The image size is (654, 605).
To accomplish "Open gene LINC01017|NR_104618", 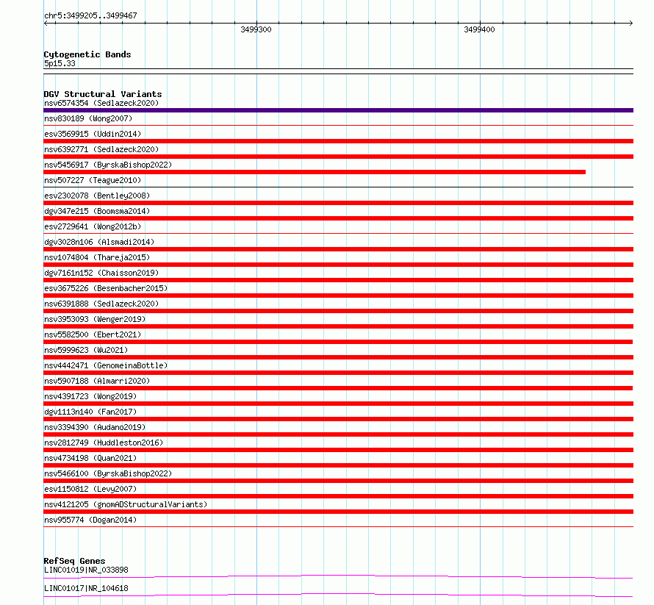I will [x=86, y=588].
